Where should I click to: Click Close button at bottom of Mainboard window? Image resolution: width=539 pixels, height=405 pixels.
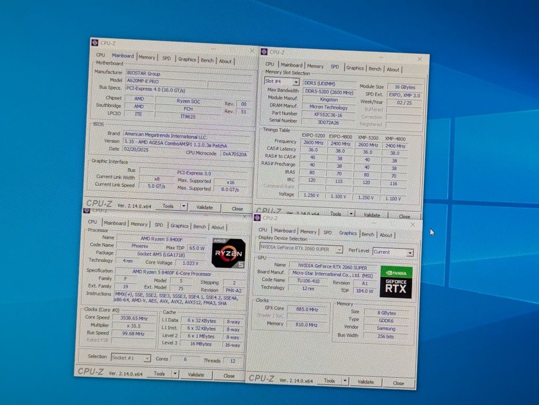[x=237, y=208]
